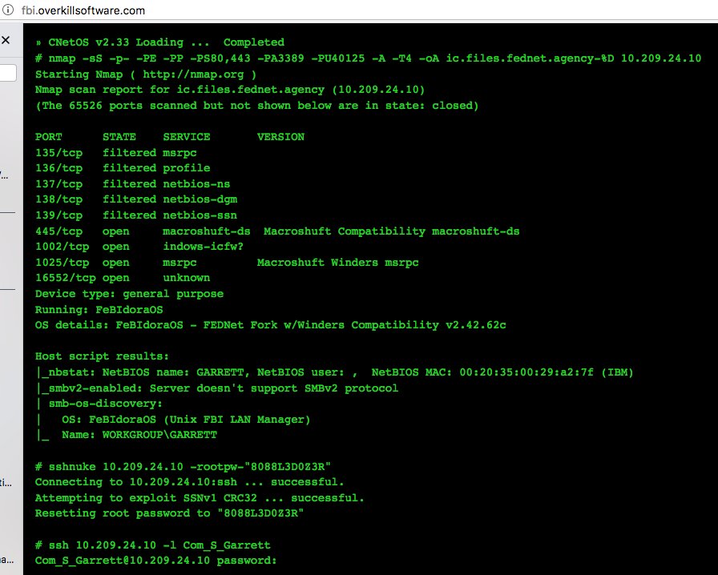Click the input box in left sidebar
The width and height of the screenshot is (718, 575).
click(x=7, y=74)
